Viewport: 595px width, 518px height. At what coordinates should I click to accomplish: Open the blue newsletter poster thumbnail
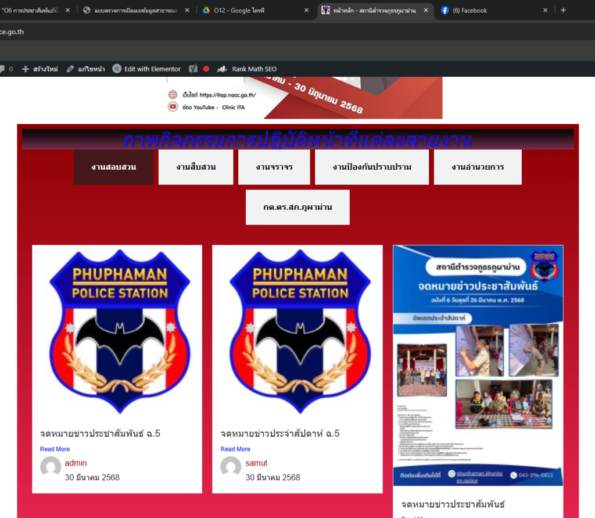coord(478,365)
